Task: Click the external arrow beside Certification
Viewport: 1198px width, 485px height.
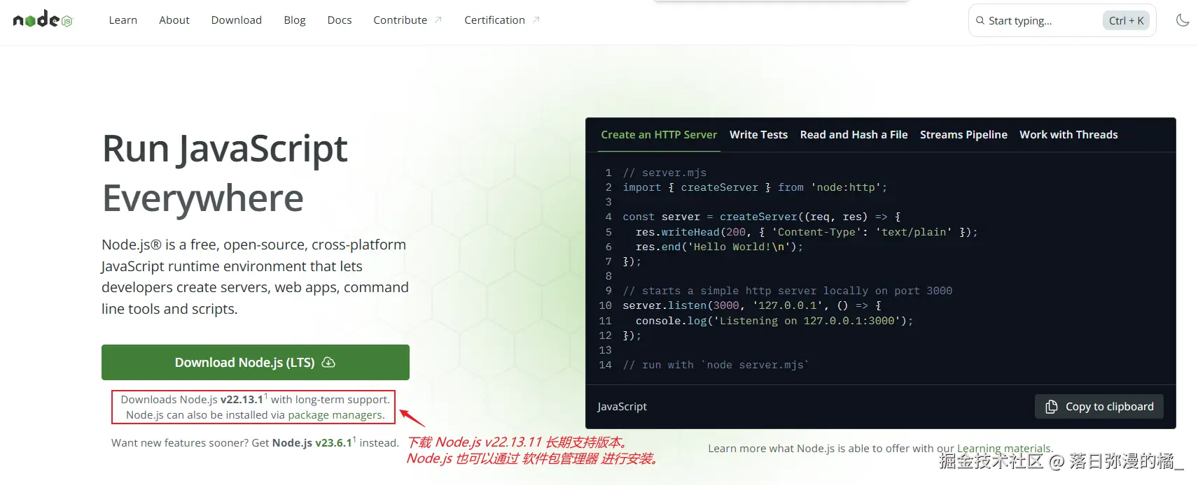Action: [536, 20]
